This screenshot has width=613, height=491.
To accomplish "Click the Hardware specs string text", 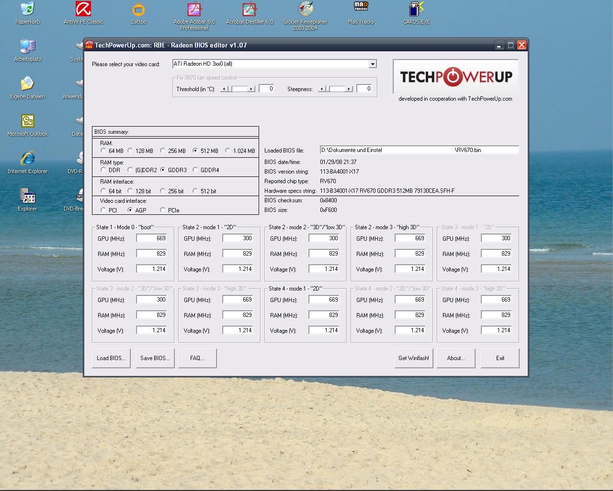I will 387,191.
